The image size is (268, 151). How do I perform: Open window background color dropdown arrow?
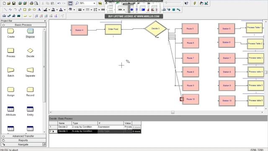tap(74, 10)
